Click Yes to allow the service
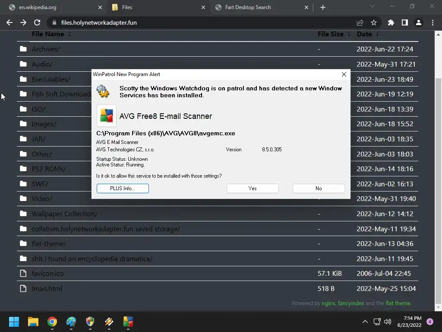The height and width of the screenshot is (332, 442). point(253,188)
